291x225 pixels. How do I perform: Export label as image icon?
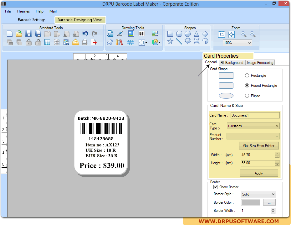coord(66,42)
